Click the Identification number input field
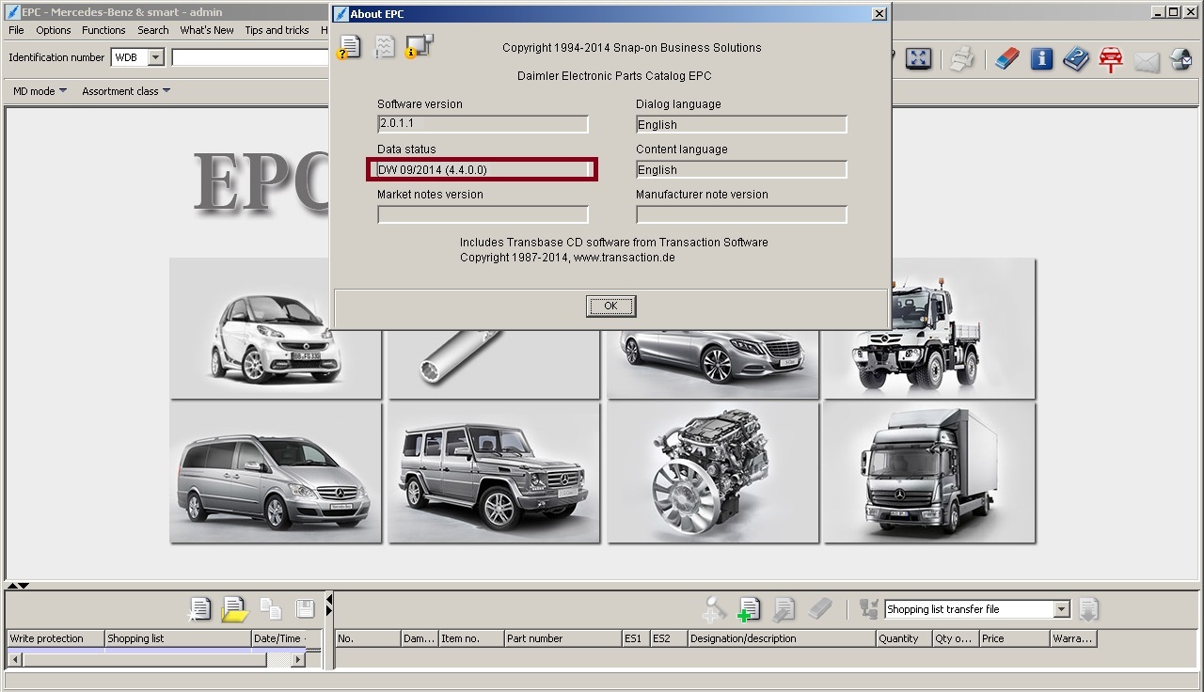 tap(250, 57)
